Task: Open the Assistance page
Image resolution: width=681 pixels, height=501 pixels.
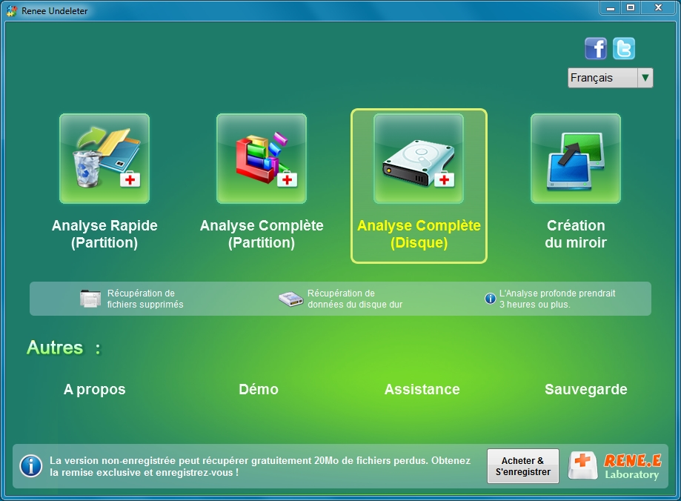Action: point(422,389)
